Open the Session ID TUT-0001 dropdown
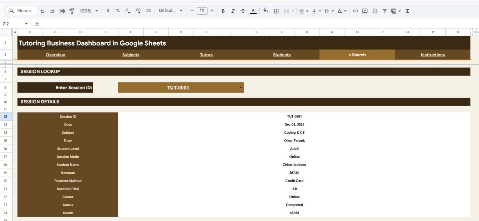 pyautogui.click(x=241, y=88)
